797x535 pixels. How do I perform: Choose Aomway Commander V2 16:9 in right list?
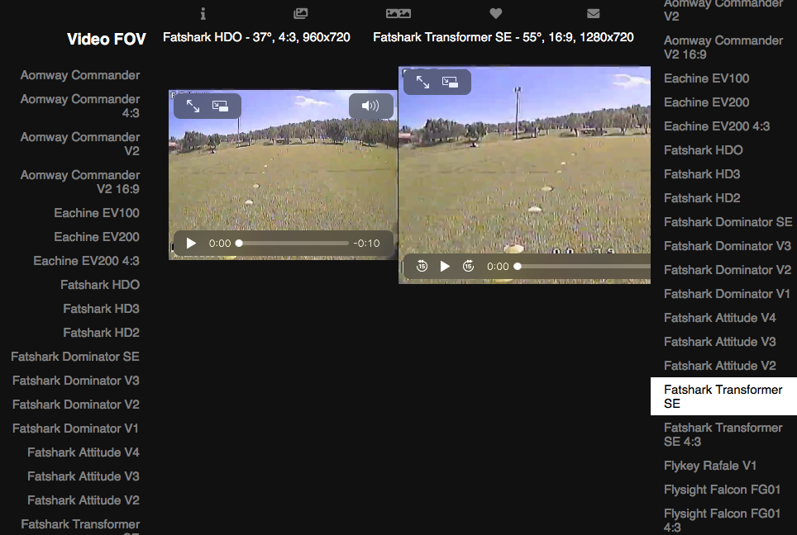pos(723,47)
